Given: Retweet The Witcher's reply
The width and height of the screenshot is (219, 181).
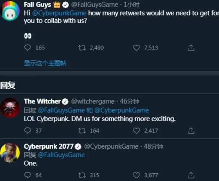Looking at the screenshot, I should [82, 131].
